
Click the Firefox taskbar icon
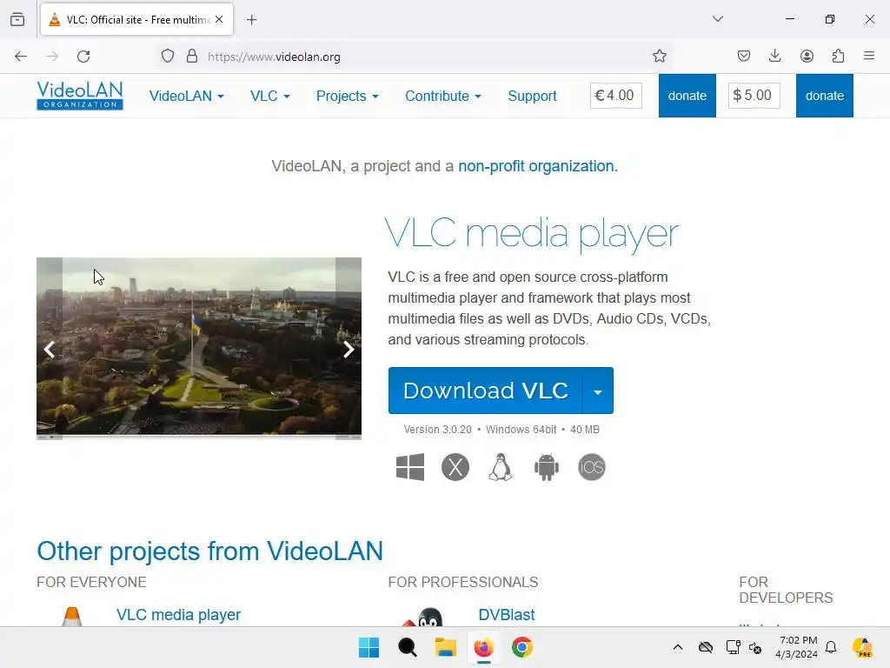pyautogui.click(x=483, y=647)
